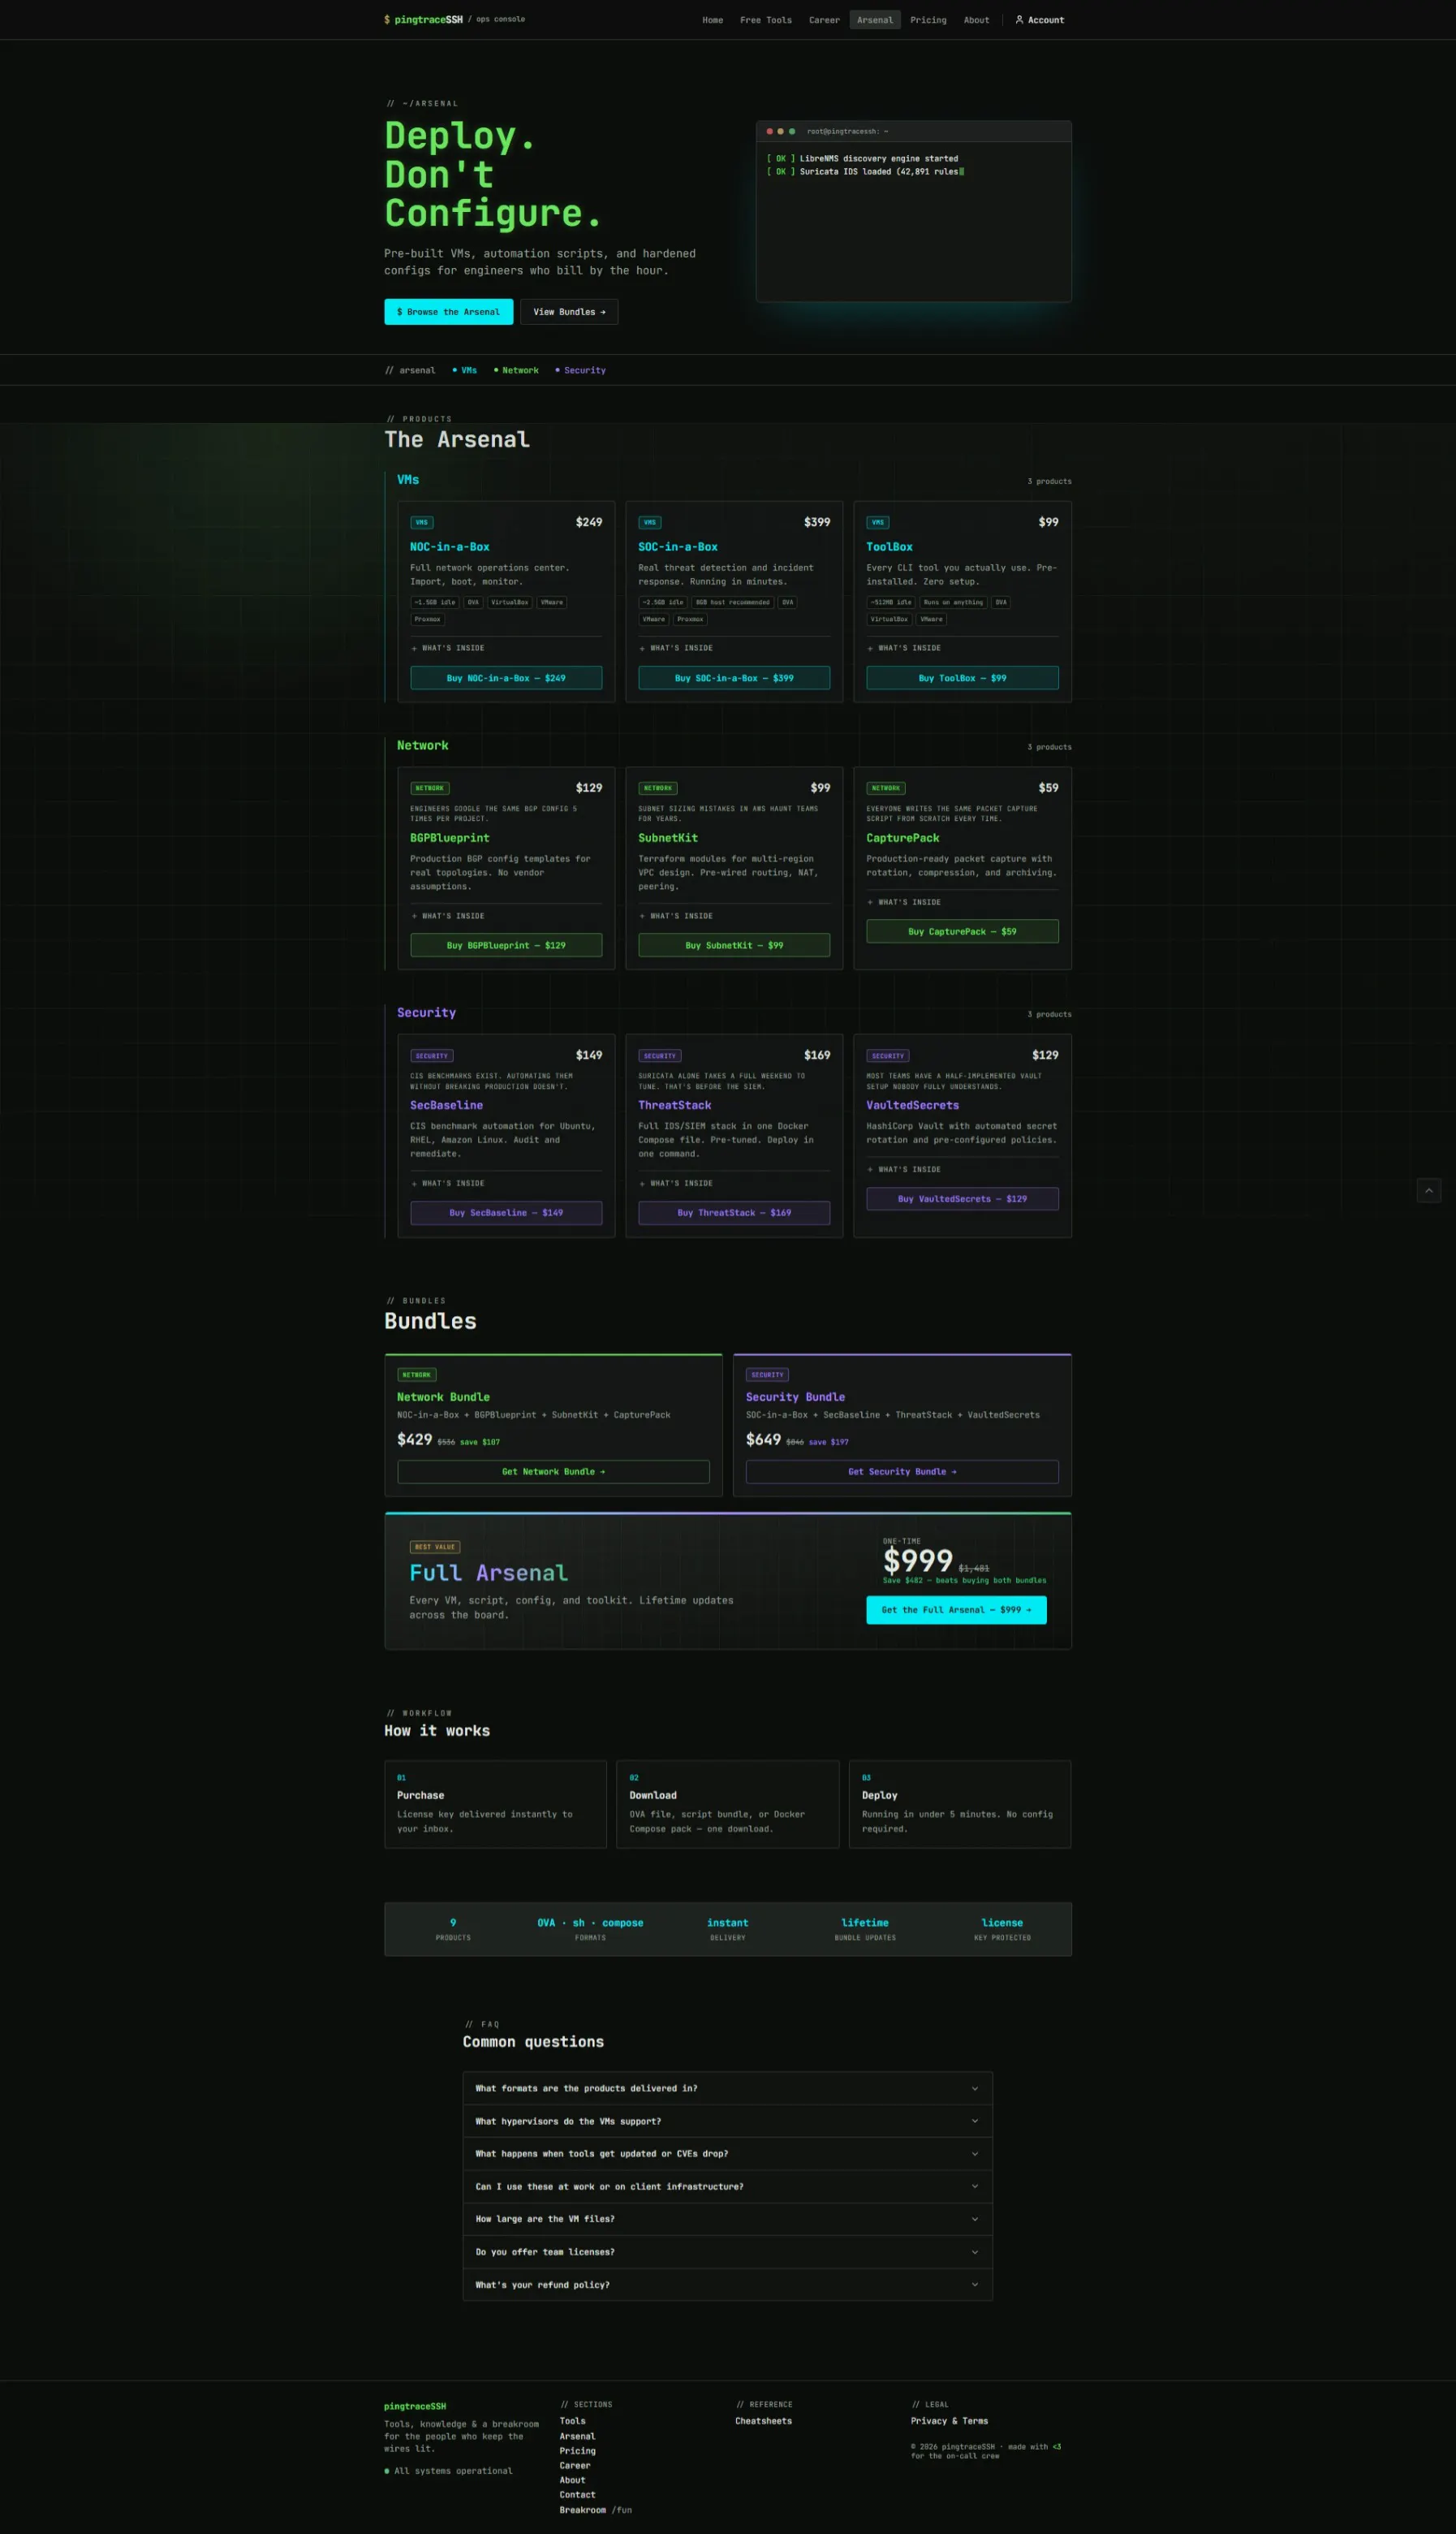Click the '8GB host recommended' tag
Screen dimensions: 1456x2534
(x=732, y=602)
